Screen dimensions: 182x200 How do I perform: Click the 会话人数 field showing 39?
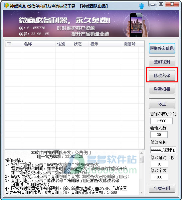[x=159, y=135]
